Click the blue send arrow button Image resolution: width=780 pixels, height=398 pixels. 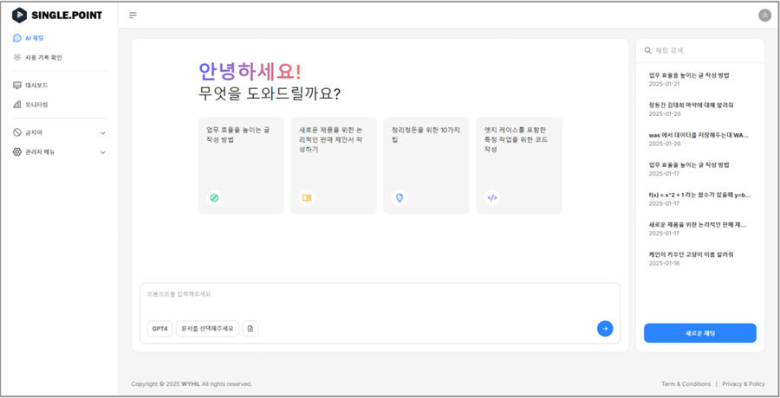605,328
